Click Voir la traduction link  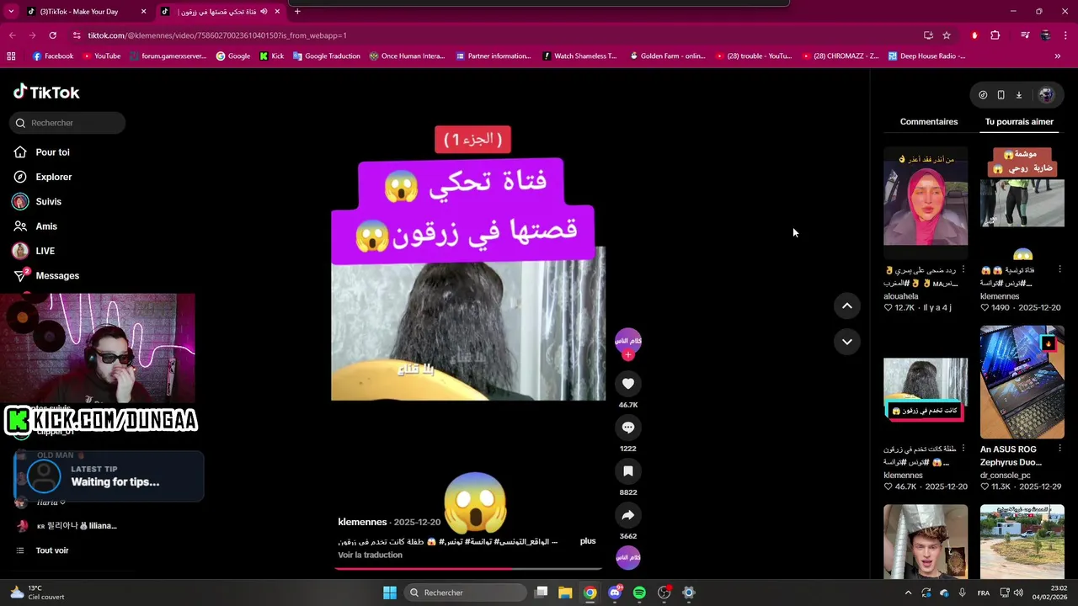coord(370,555)
